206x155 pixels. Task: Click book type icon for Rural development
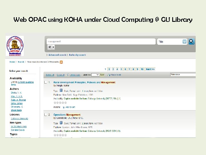pyautogui.click(x=61, y=90)
